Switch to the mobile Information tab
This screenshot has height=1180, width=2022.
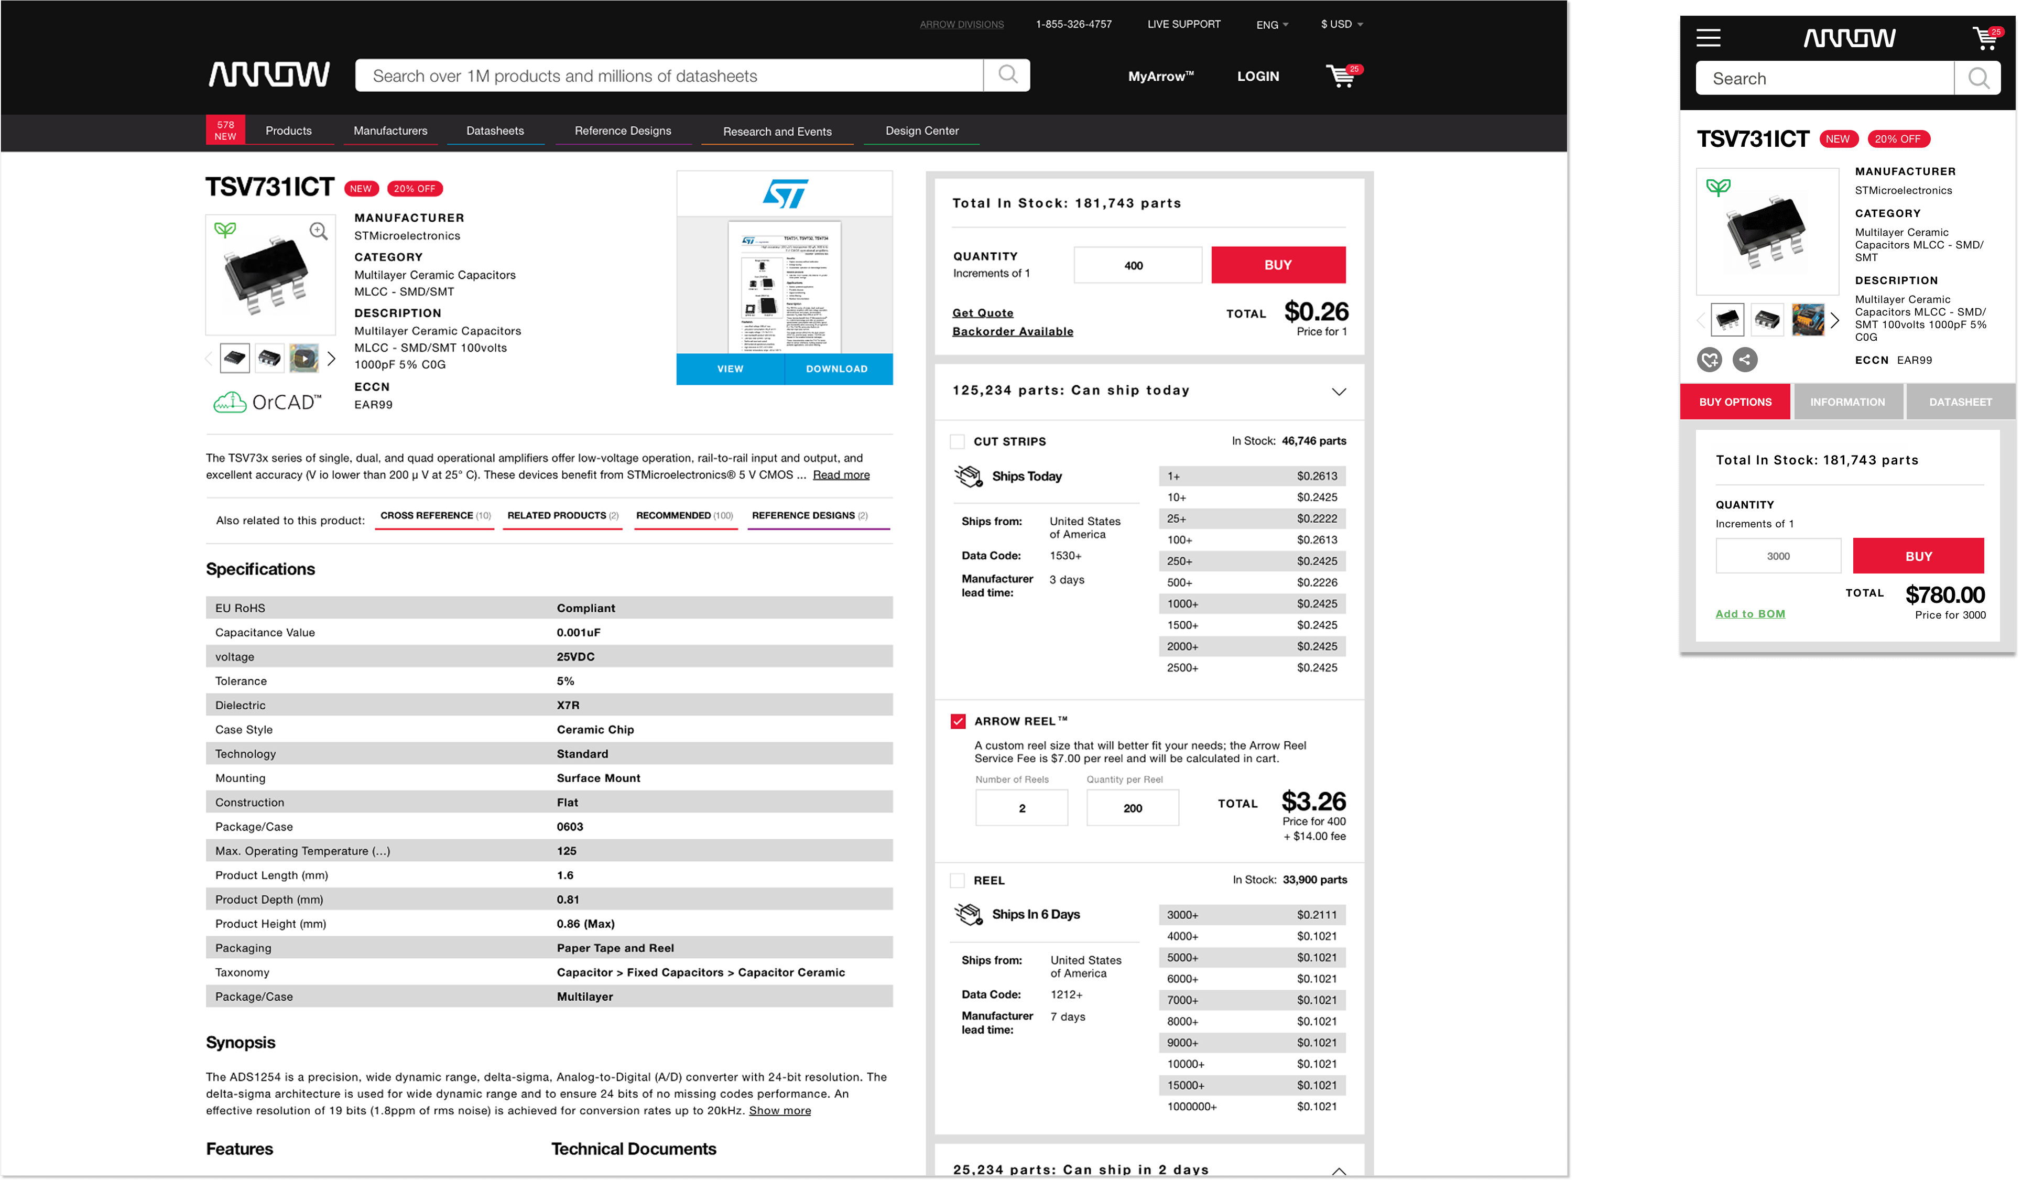pos(1847,402)
